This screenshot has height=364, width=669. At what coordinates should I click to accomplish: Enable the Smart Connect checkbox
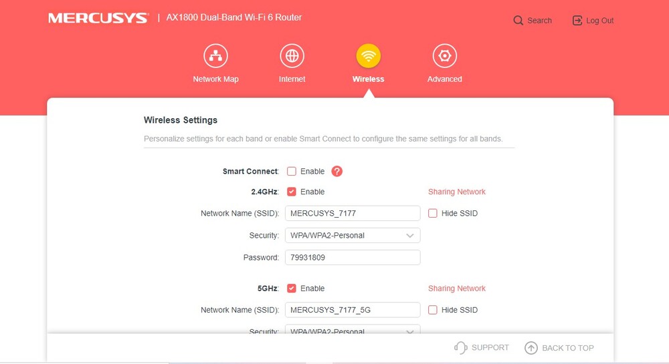292,171
